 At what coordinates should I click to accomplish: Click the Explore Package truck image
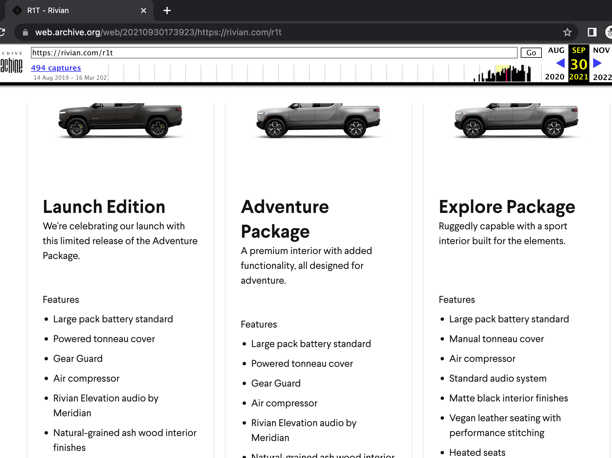516,121
